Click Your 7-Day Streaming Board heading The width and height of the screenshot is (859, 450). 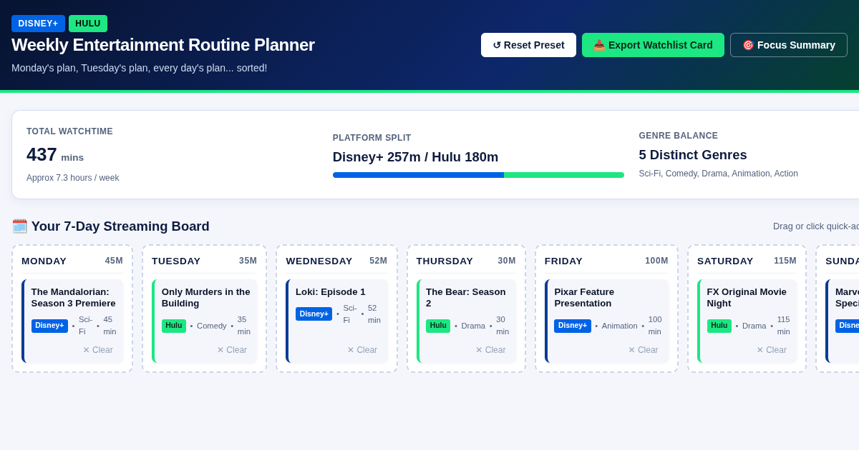[x=110, y=226]
